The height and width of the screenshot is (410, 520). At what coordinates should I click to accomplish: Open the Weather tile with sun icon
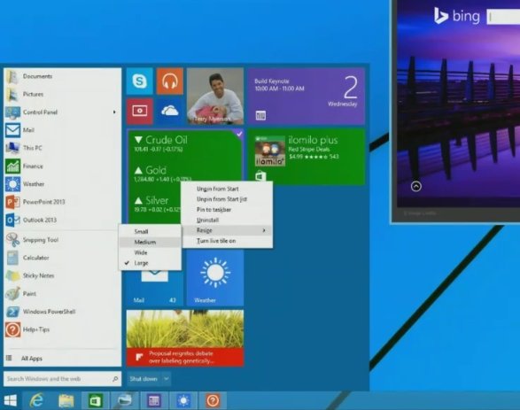(x=215, y=278)
